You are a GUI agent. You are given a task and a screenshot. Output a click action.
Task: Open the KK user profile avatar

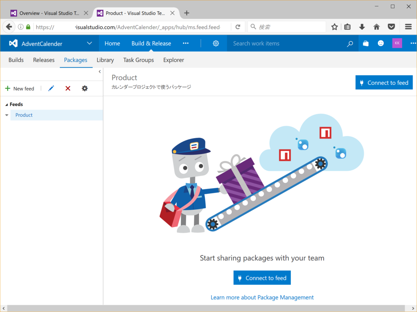click(x=397, y=43)
